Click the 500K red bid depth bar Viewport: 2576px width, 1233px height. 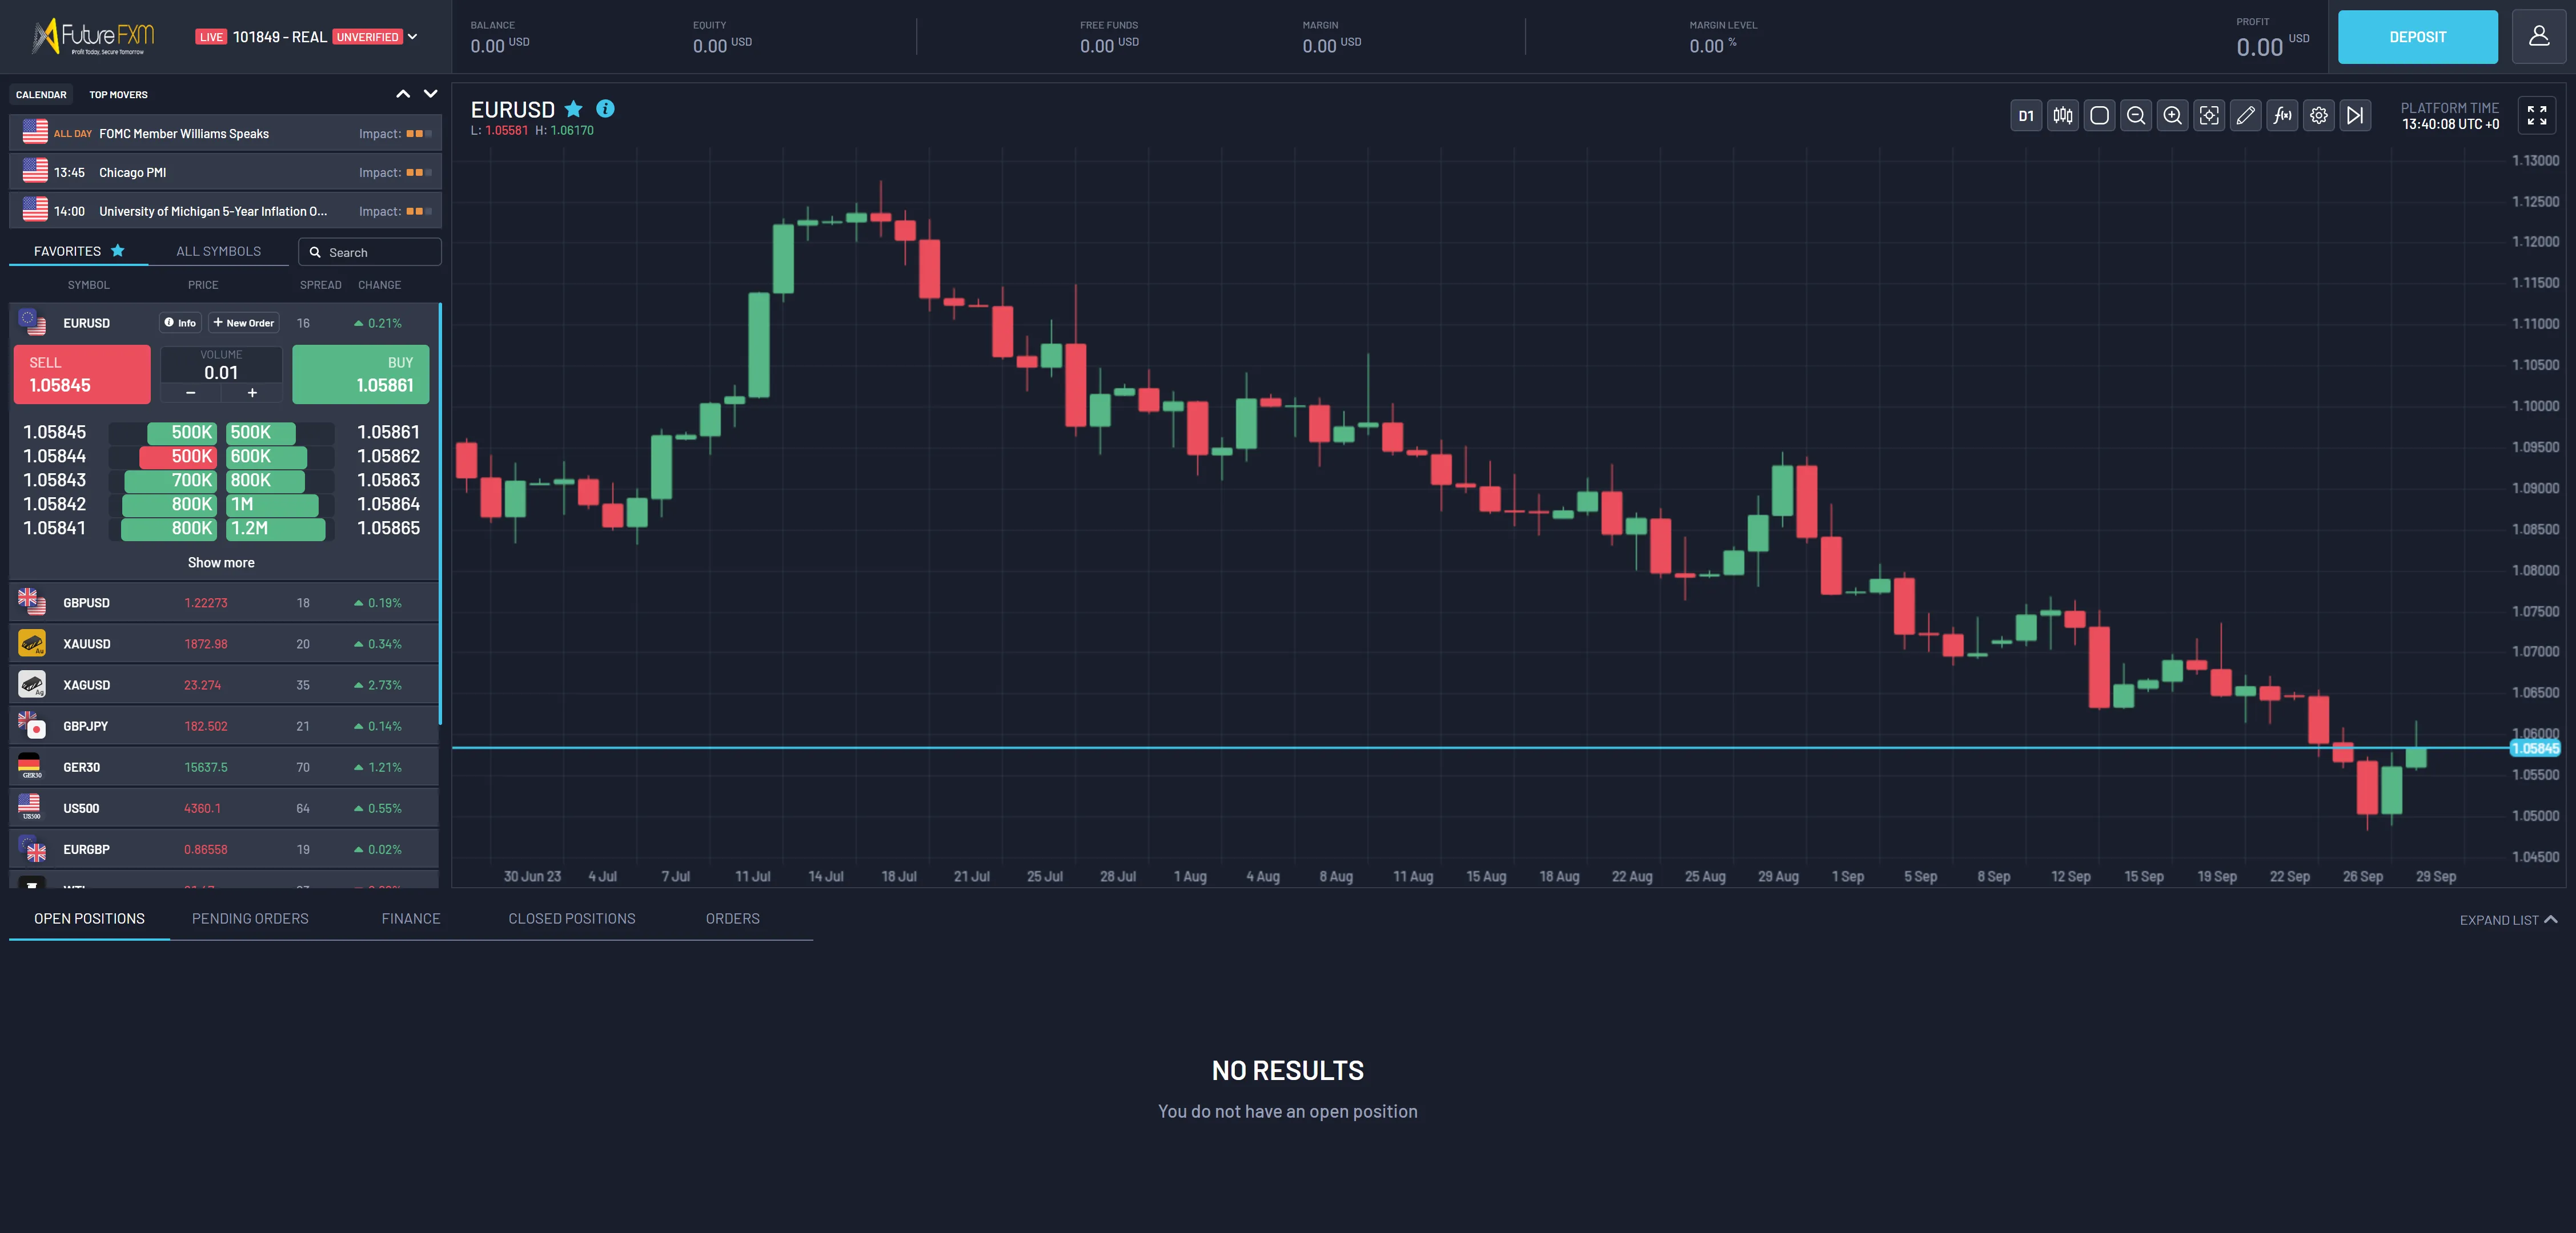coord(178,457)
